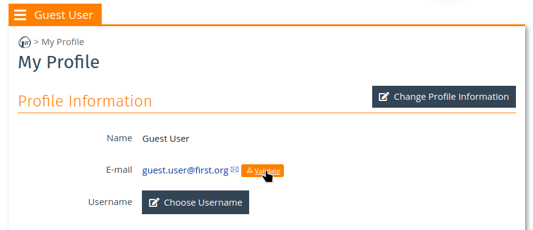Click the breadcrumb arrow separator
Image resolution: width=533 pixels, height=230 pixels.
[x=37, y=42]
